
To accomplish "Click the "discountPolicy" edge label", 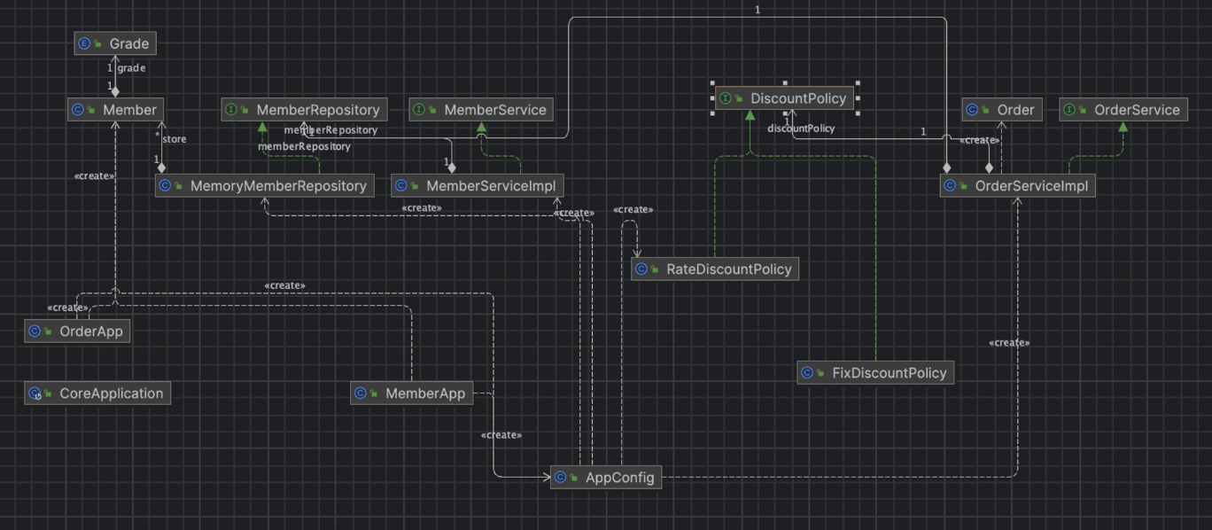I will (801, 129).
